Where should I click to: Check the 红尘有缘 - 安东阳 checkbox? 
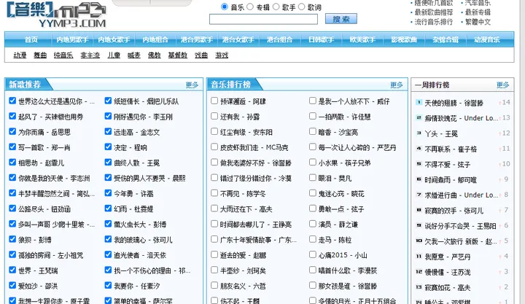[214, 131]
